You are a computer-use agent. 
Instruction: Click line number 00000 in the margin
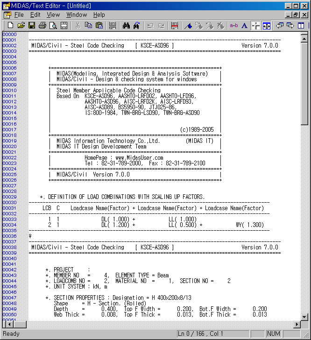coord(9,34)
